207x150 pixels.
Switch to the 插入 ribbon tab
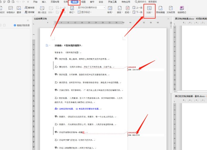click(x=44, y=2)
